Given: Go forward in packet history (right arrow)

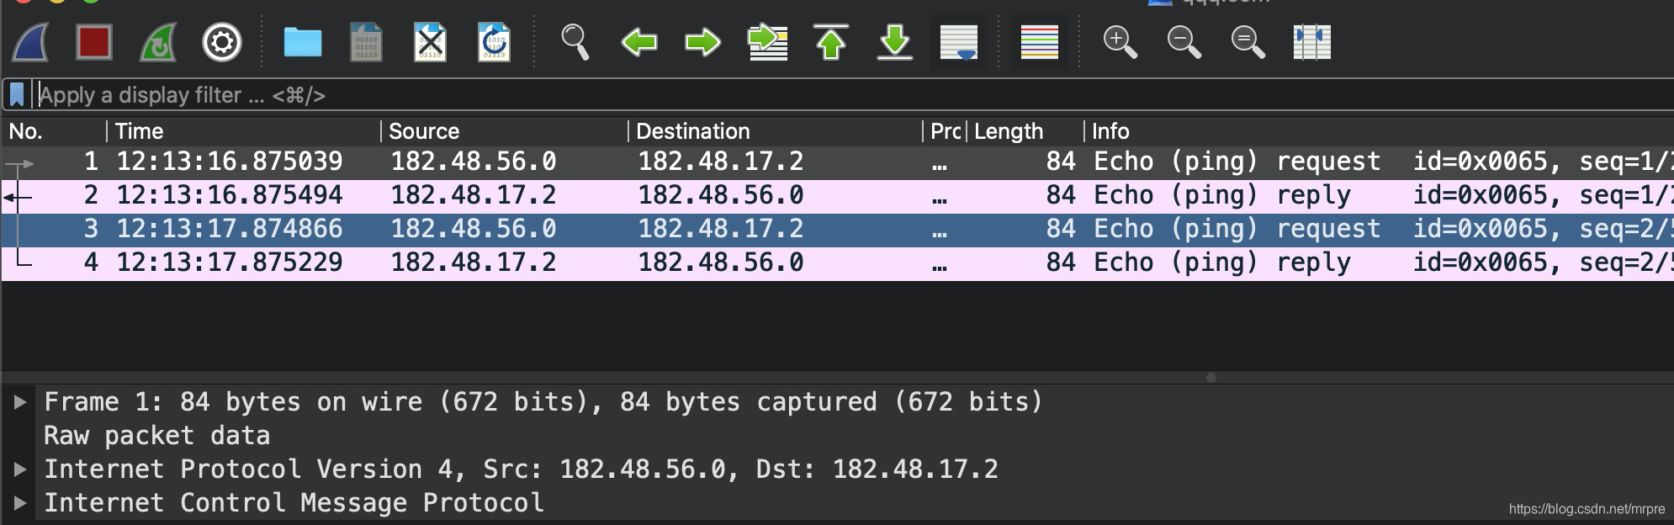Looking at the screenshot, I should pos(702,41).
